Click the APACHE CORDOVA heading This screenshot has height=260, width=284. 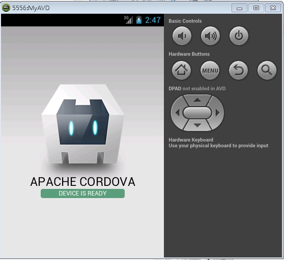click(83, 182)
